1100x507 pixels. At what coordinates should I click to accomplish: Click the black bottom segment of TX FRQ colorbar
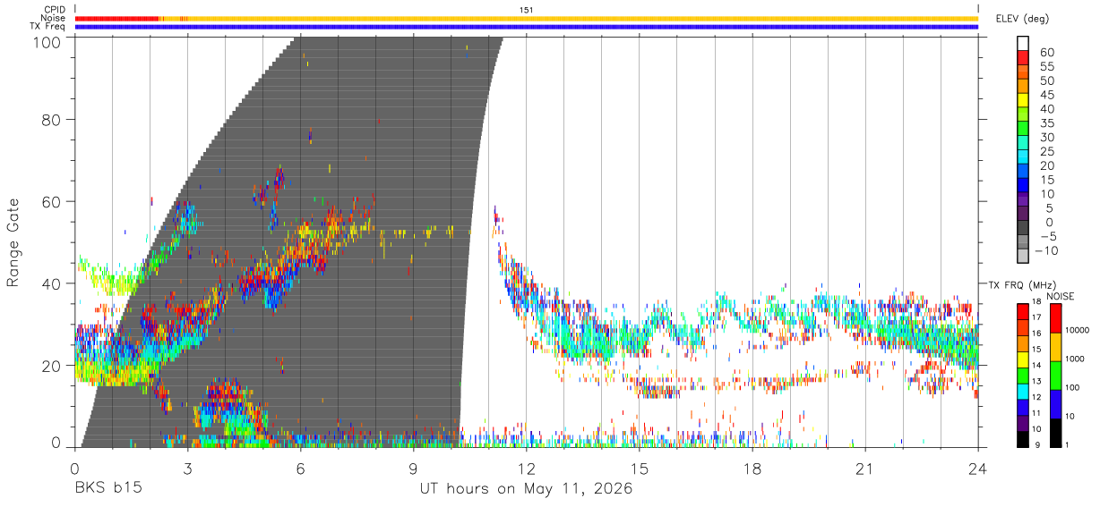[1022, 439]
